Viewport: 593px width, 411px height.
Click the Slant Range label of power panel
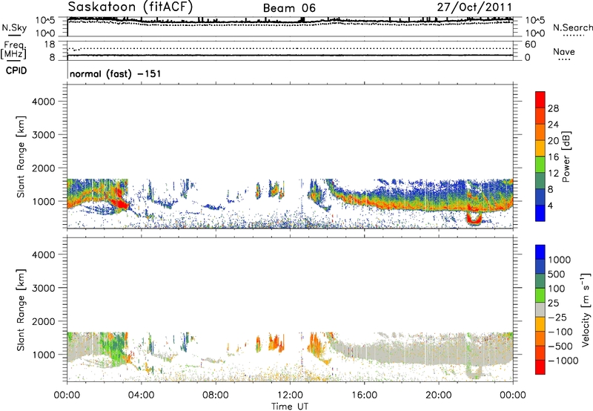(21, 157)
